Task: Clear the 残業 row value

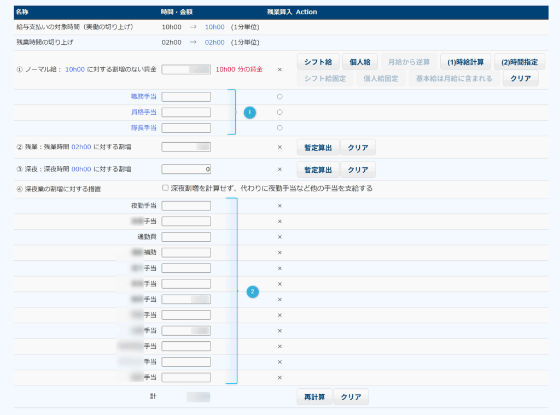Action: (x=358, y=147)
